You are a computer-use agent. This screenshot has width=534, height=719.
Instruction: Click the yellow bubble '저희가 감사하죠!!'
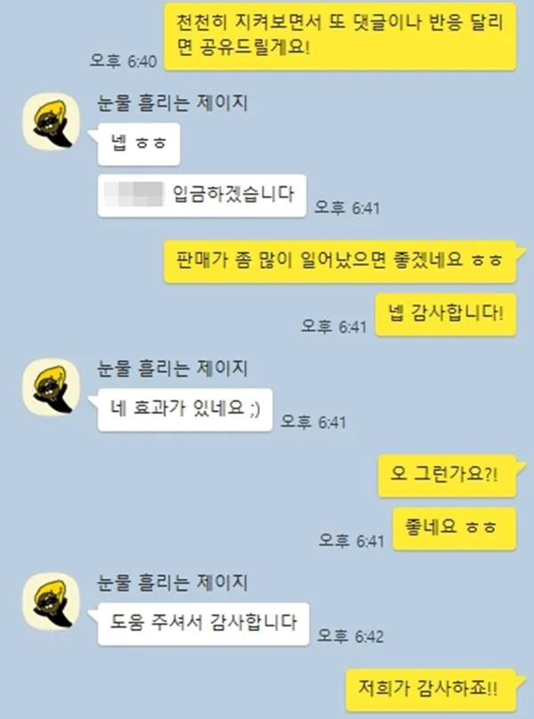(432, 690)
